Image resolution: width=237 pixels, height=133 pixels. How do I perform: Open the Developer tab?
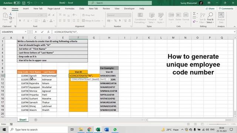pos(129,8)
